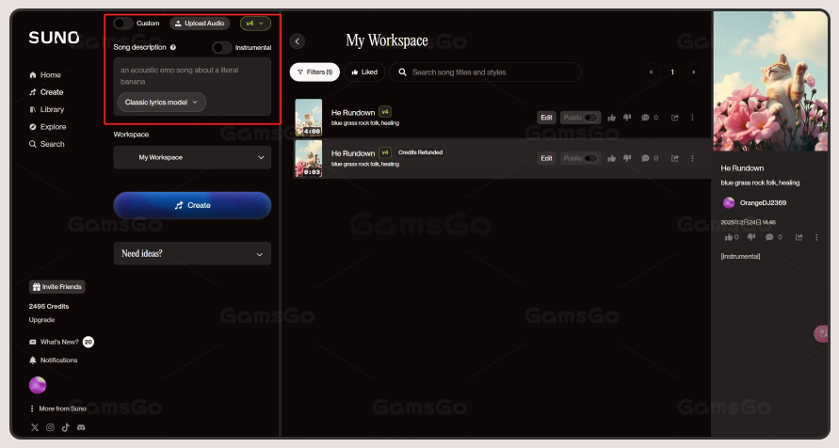Click Edit on the first He Rundown row
Viewport: 839px width, 448px height.
pyautogui.click(x=546, y=118)
